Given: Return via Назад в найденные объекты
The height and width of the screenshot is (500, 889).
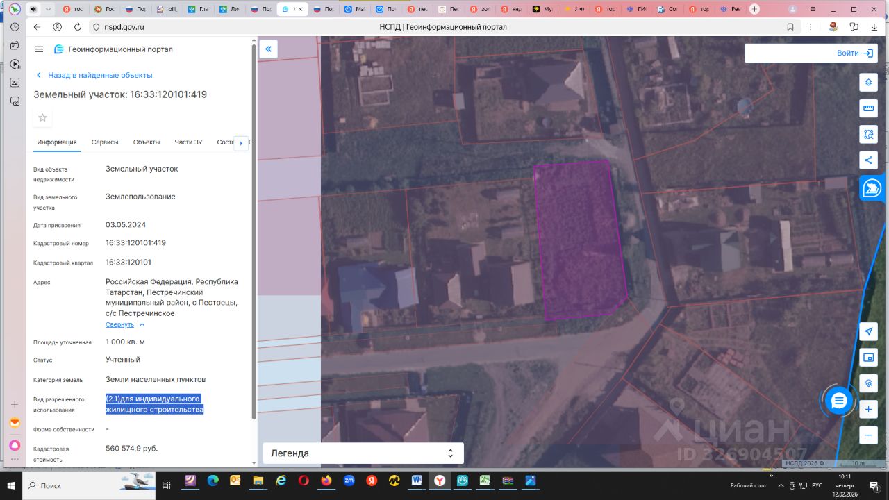Looking at the screenshot, I should [94, 75].
